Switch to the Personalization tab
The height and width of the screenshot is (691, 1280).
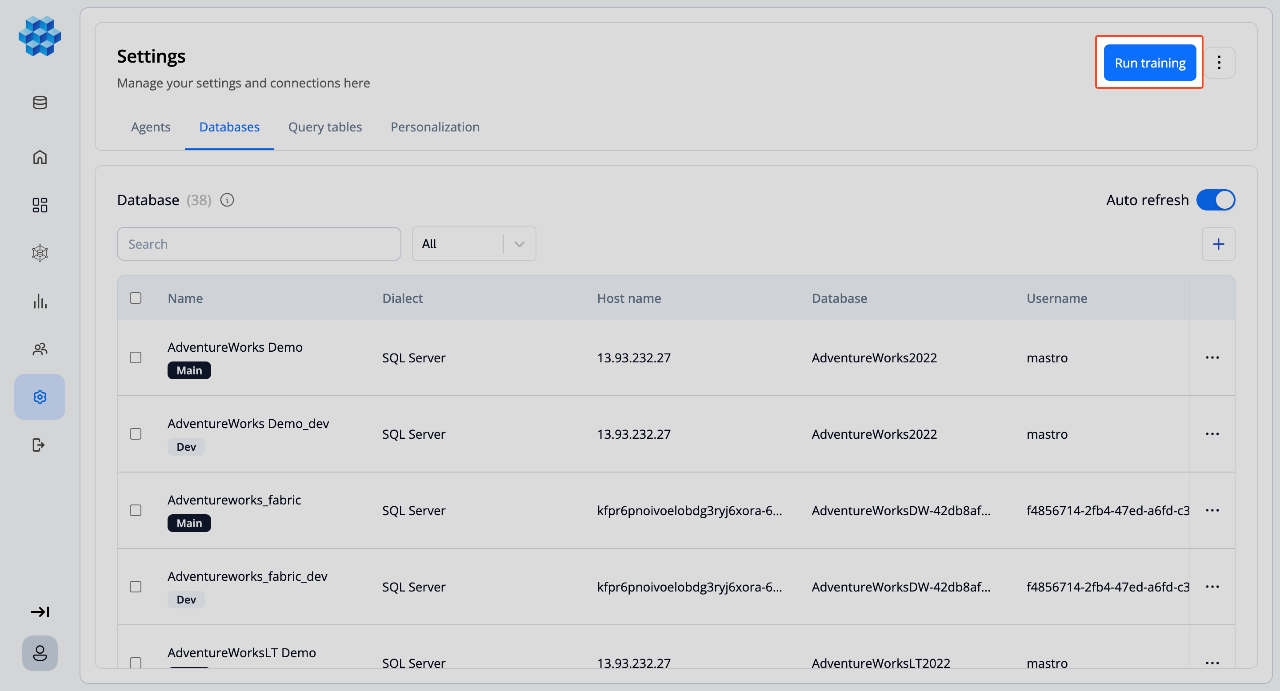435,127
